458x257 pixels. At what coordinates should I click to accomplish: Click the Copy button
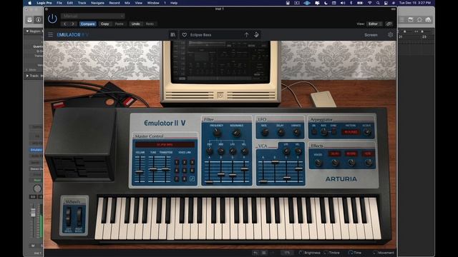pos(105,24)
